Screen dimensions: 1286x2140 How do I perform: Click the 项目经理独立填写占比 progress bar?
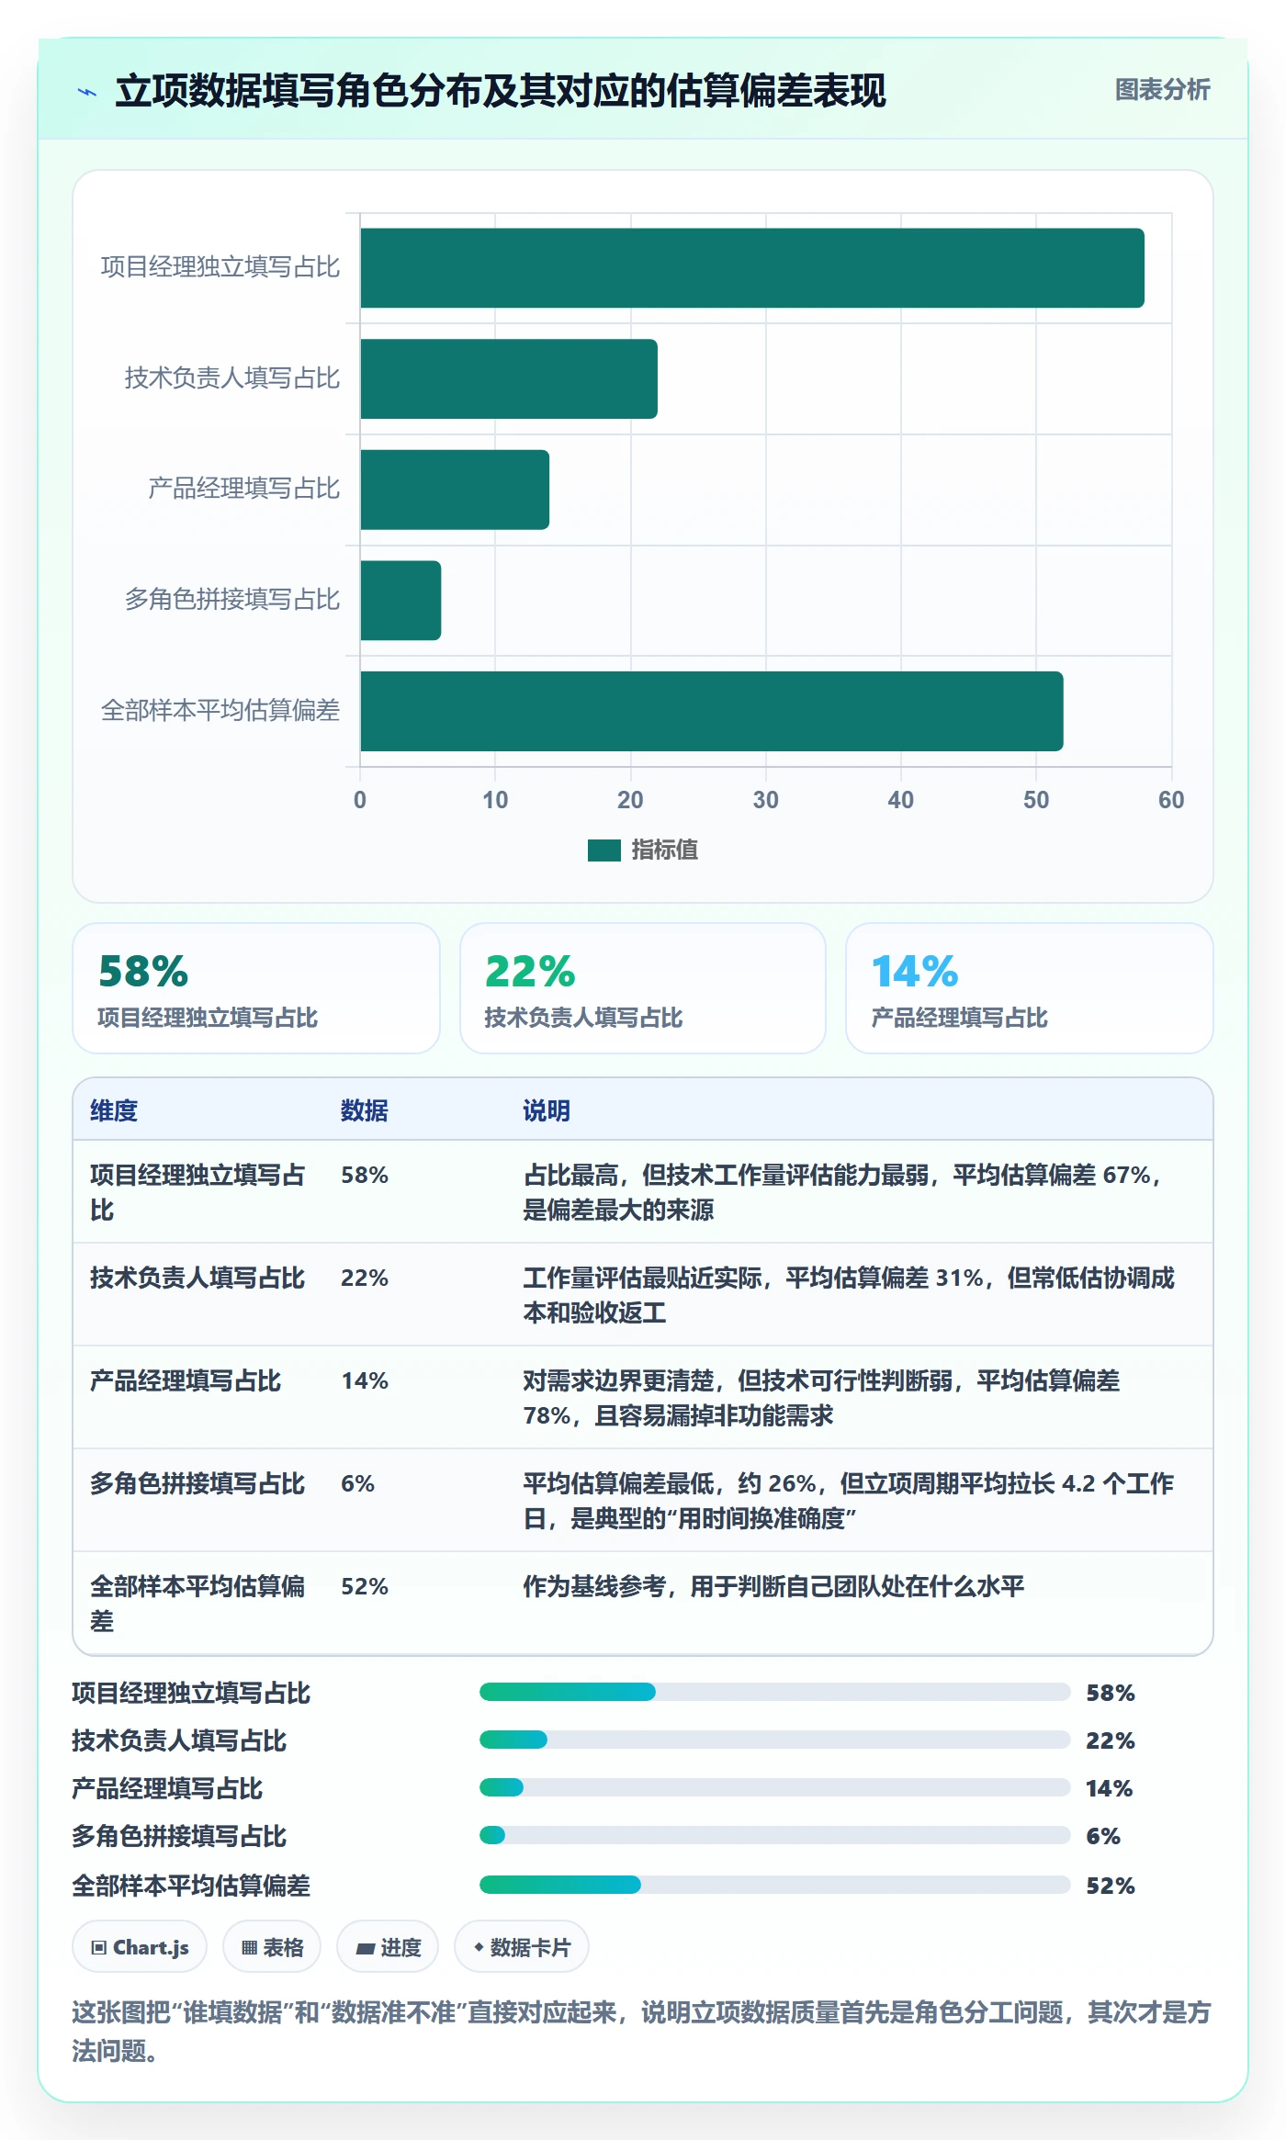775,1692
